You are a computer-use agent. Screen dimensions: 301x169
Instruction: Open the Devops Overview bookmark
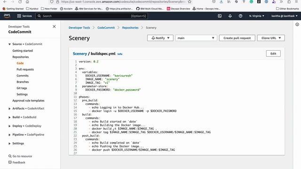178,8
